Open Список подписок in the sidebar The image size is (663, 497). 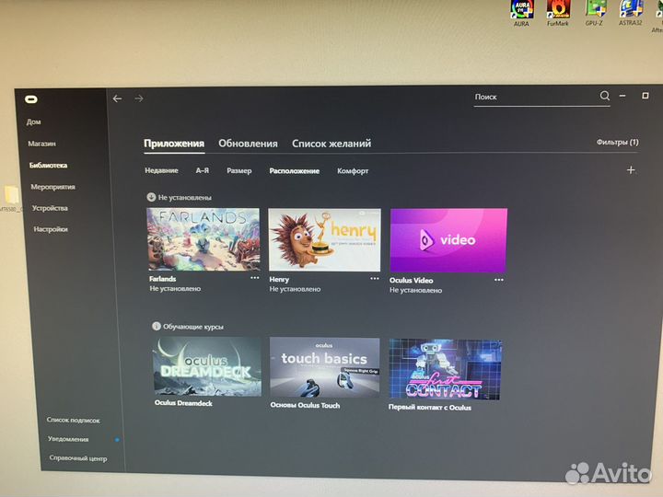(73, 420)
